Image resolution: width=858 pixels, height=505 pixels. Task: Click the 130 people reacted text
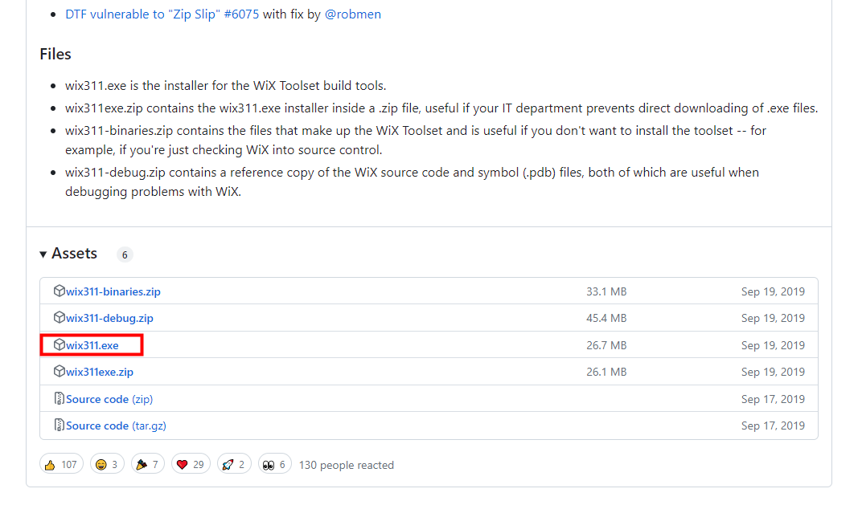point(347,465)
